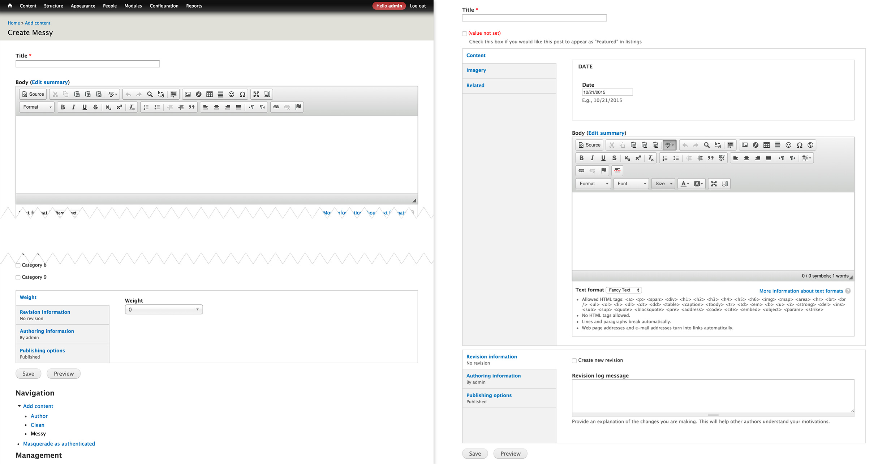
Task: Click left Title input field
Action: coord(87,64)
